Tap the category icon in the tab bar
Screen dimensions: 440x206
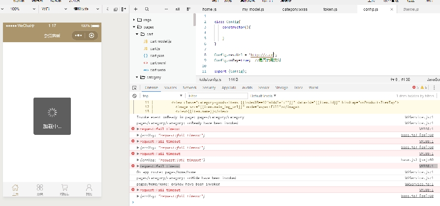[40, 188]
